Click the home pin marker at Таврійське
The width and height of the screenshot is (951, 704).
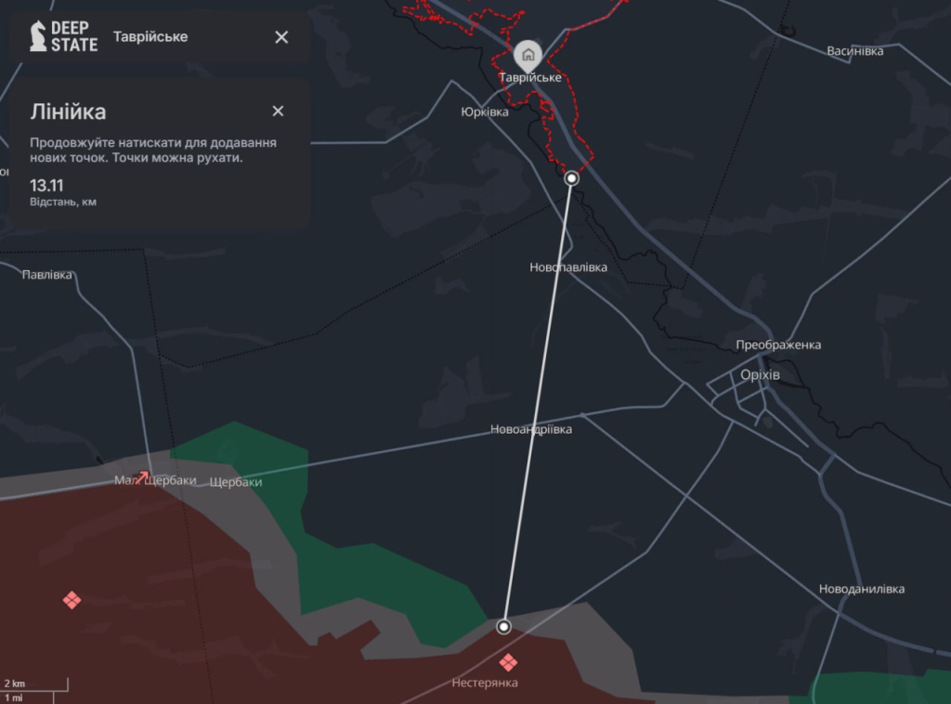tap(528, 54)
